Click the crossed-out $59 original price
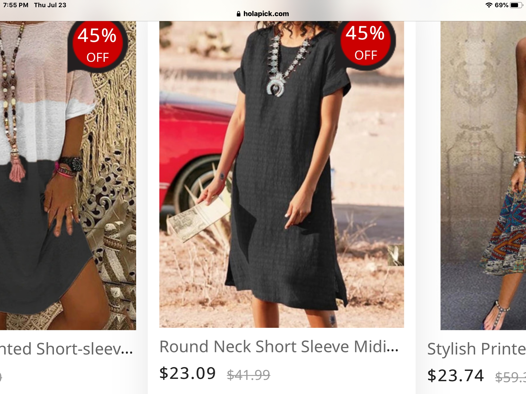This screenshot has height=394, width=526. coord(511,377)
